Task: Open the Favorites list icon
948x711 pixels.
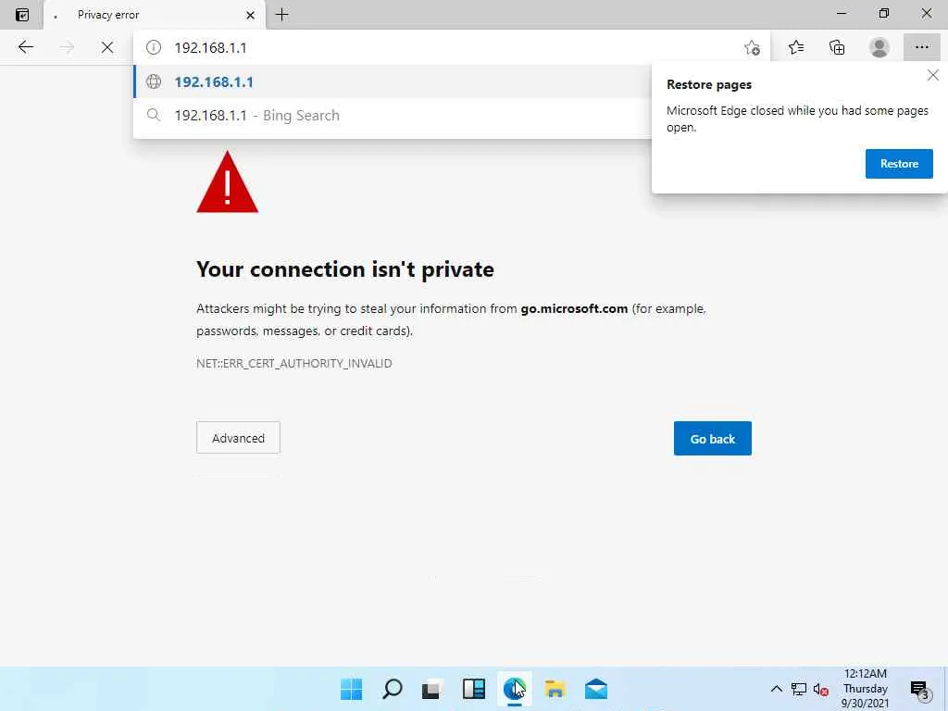Action: [x=796, y=47]
